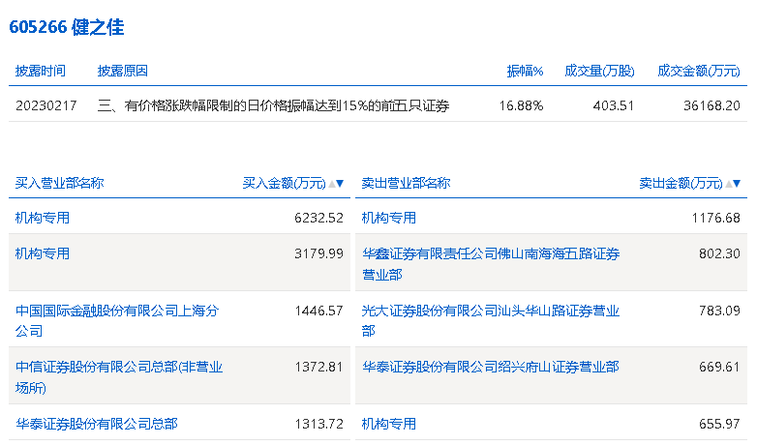Screen dimensions: 757x445
Task: Select sell amount 655.97
Action: point(719,424)
